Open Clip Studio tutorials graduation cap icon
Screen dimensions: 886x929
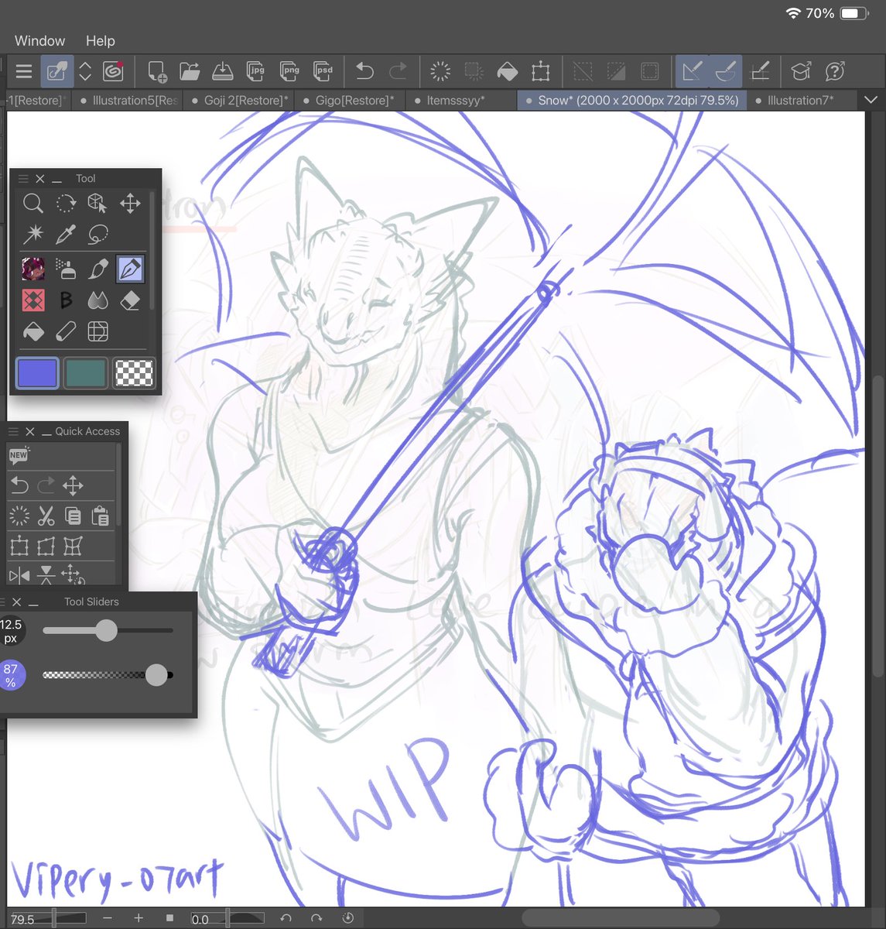(801, 72)
